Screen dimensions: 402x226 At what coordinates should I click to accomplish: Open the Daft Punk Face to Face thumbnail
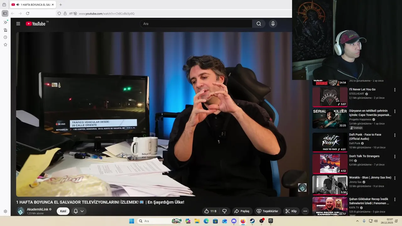[x=330, y=142]
